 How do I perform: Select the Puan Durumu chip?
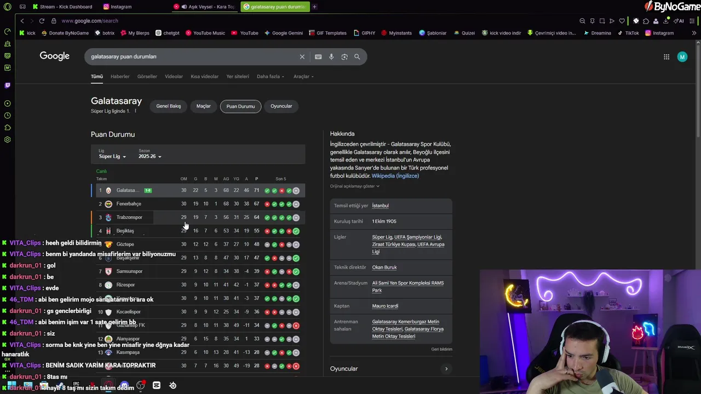click(240, 106)
